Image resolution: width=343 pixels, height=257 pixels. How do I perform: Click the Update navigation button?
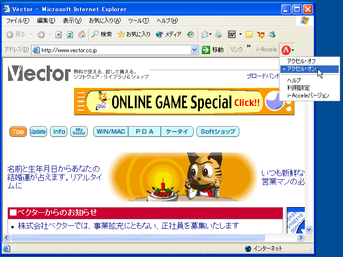tap(38, 132)
